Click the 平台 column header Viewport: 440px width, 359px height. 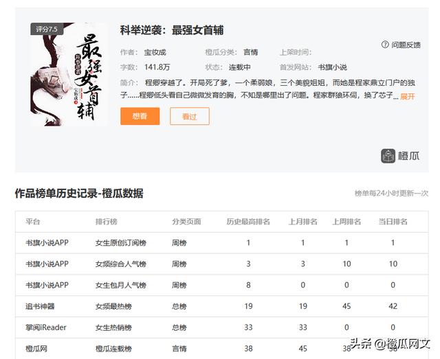pyautogui.click(x=33, y=222)
